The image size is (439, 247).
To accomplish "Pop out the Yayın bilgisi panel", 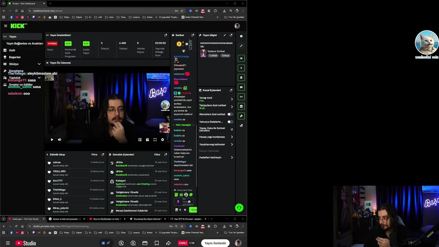I will tap(231, 35).
